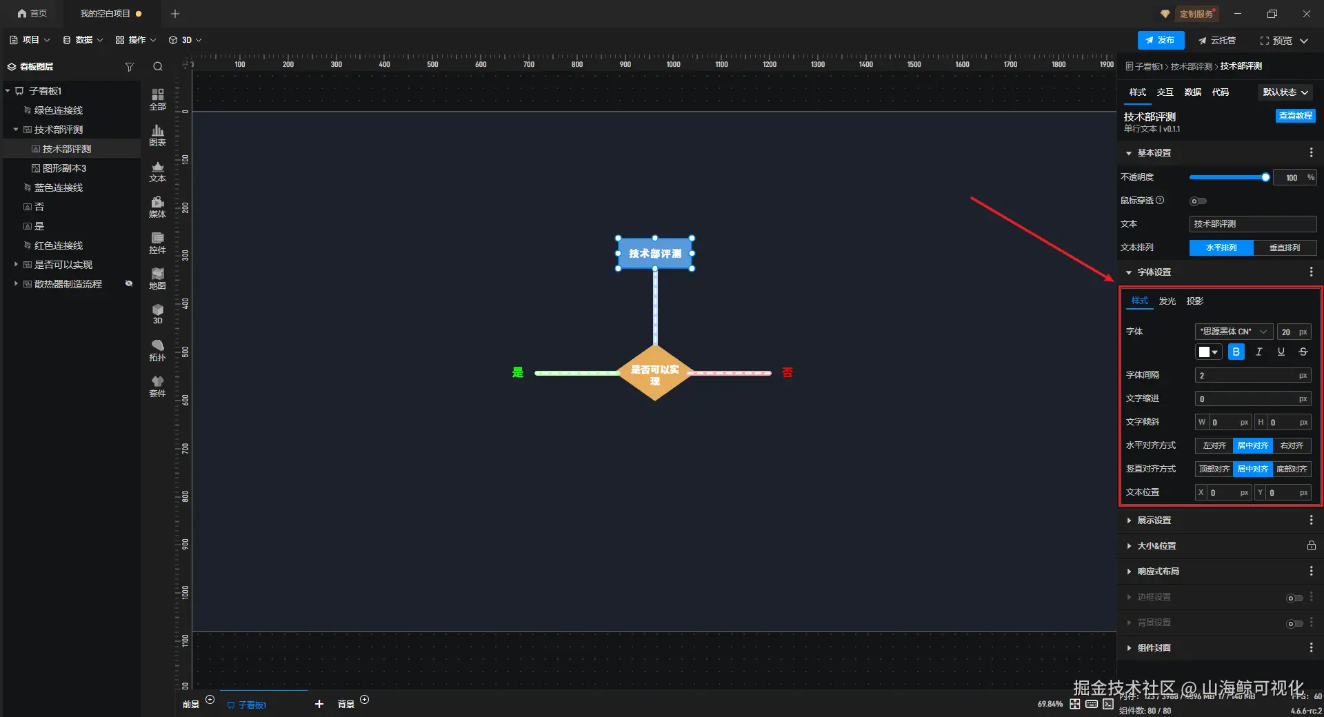Open the 媒体 media components

click(x=158, y=207)
